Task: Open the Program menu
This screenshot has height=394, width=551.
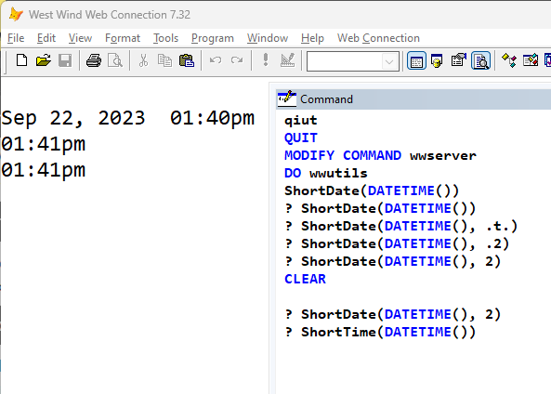Action: click(213, 38)
